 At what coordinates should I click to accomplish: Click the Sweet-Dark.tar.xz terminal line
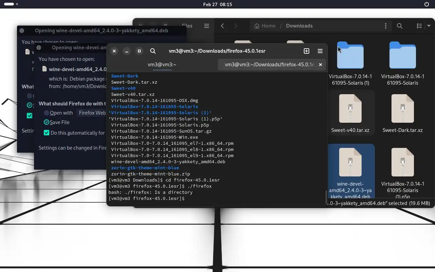point(134,82)
